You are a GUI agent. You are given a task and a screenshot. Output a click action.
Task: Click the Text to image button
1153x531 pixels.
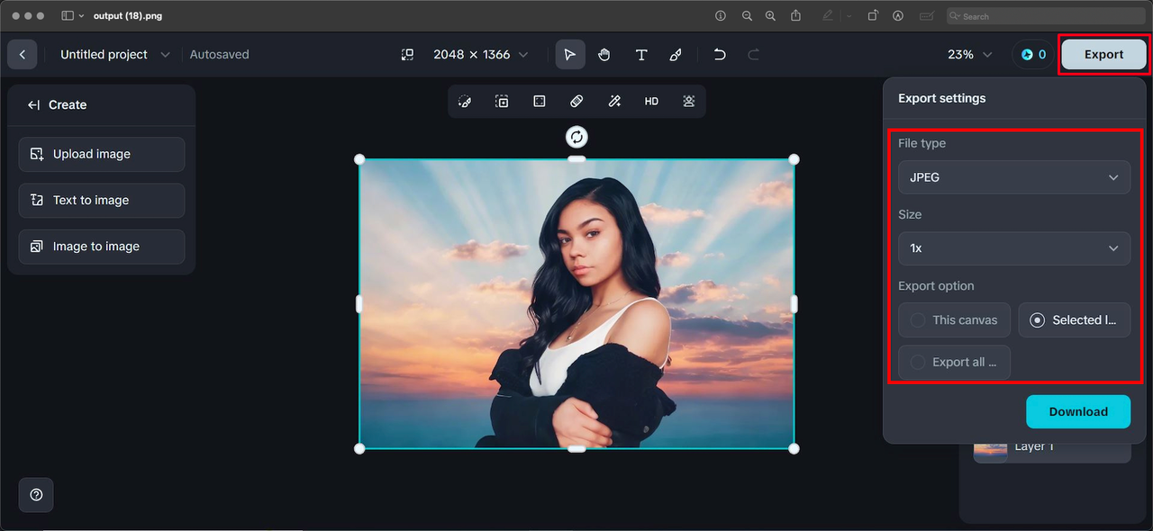coord(102,200)
